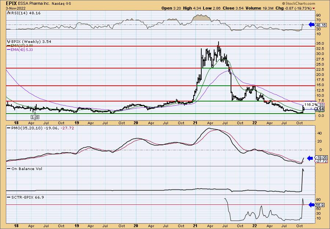This screenshot has height=229, width=330.
Task: Click the 3-Nov-2022 chart date
Action: (16, 8)
